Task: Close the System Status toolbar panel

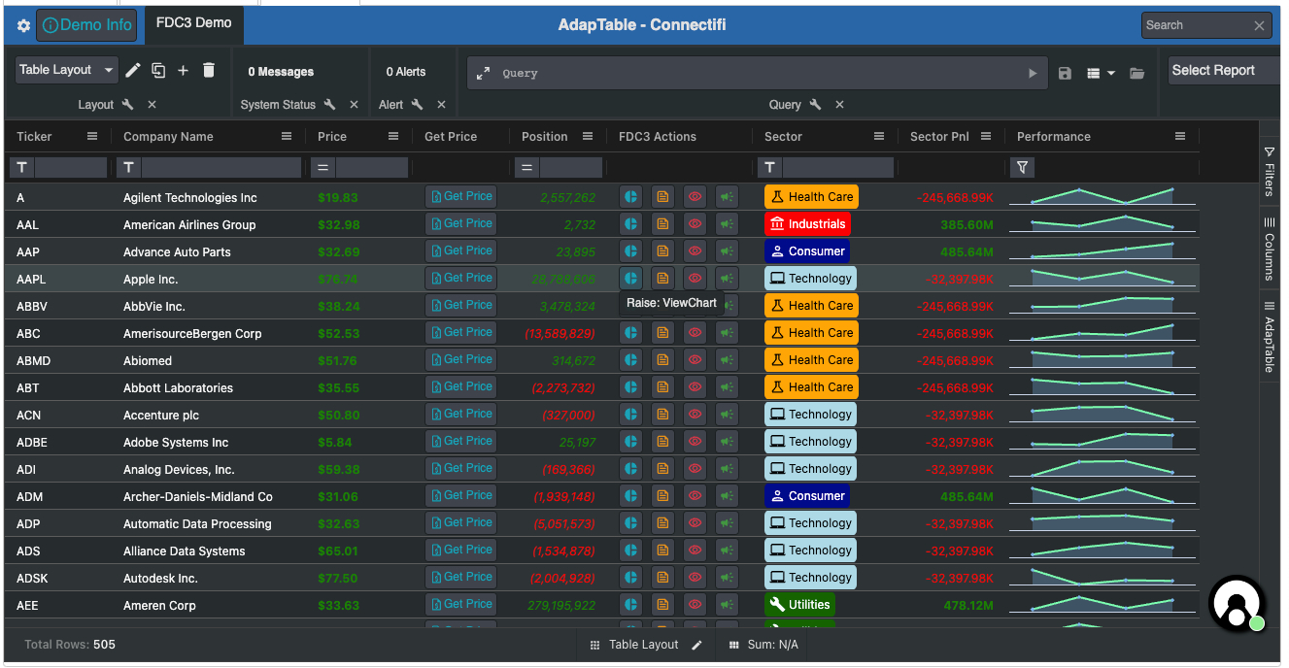Action: pyautogui.click(x=354, y=105)
